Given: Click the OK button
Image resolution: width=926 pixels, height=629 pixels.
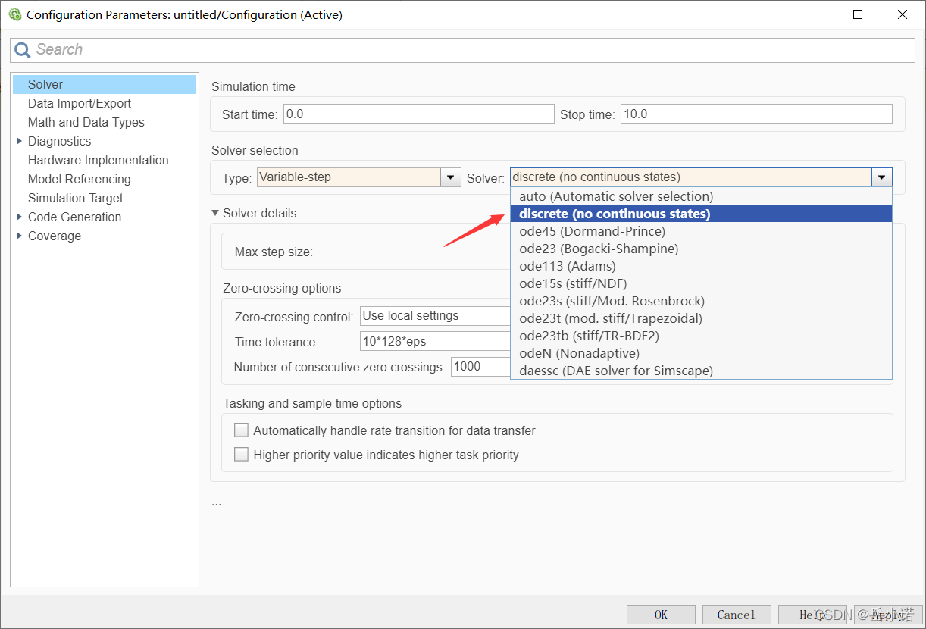Looking at the screenshot, I should [x=661, y=615].
